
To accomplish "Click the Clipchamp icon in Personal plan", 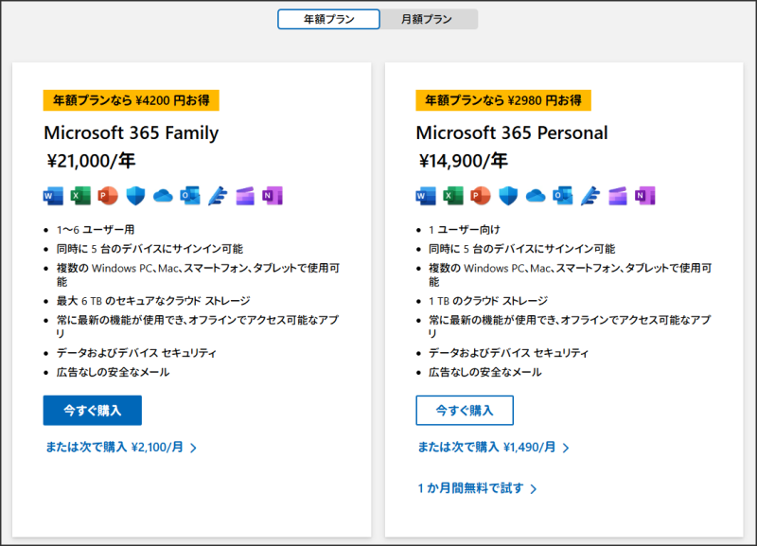I will pyautogui.click(x=618, y=196).
